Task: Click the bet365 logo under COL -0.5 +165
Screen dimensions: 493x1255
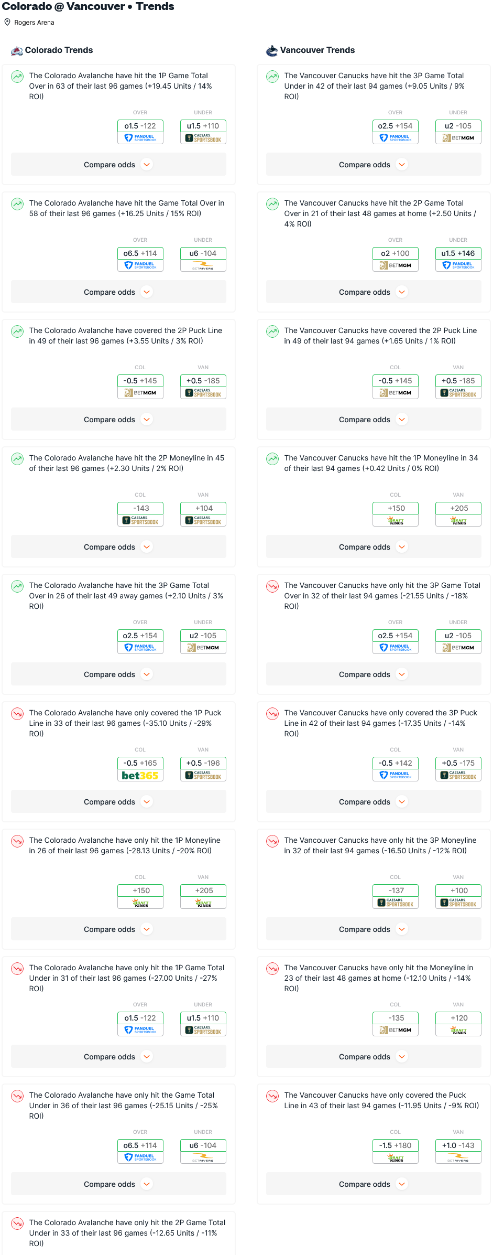Action: click(140, 775)
